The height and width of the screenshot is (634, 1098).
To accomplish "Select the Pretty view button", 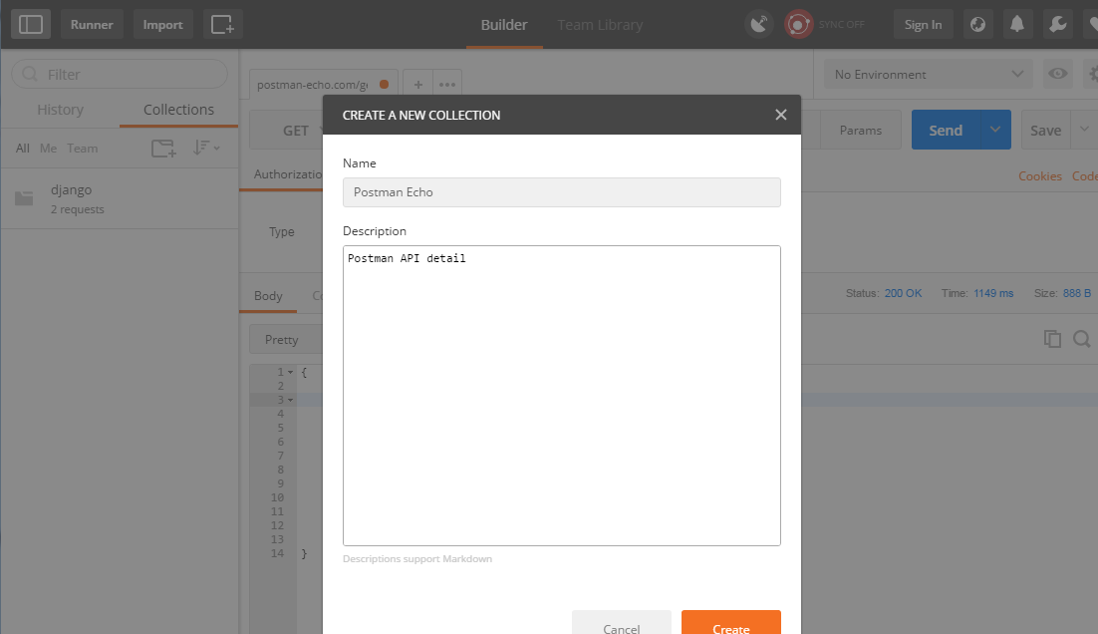I will point(285,339).
